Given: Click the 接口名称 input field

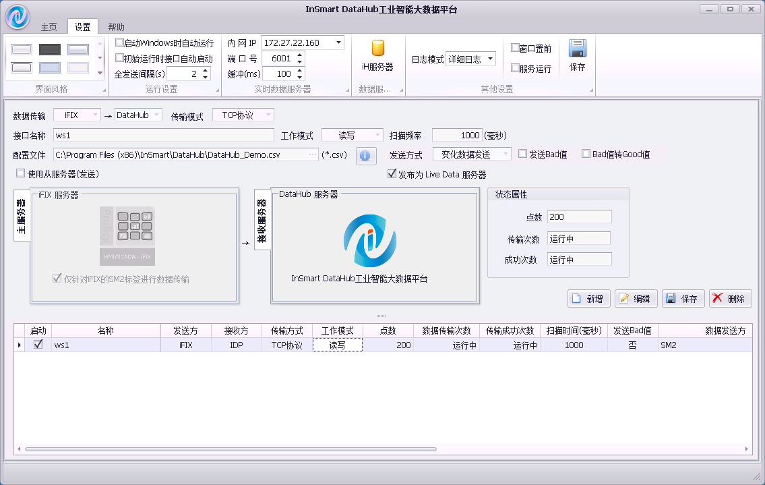Looking at the screenshot, I should pyautogui.click(x=163, y=135).
